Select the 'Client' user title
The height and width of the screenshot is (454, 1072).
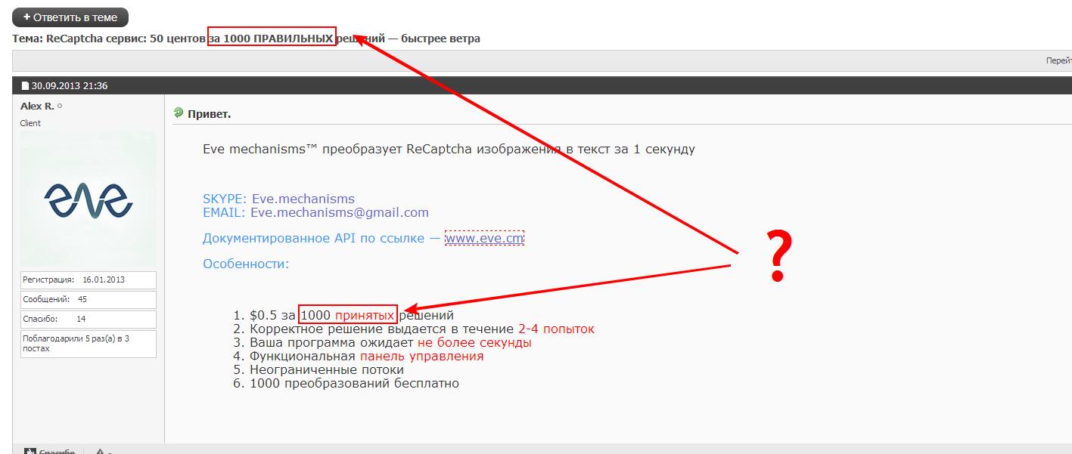(x=31, y=123)
